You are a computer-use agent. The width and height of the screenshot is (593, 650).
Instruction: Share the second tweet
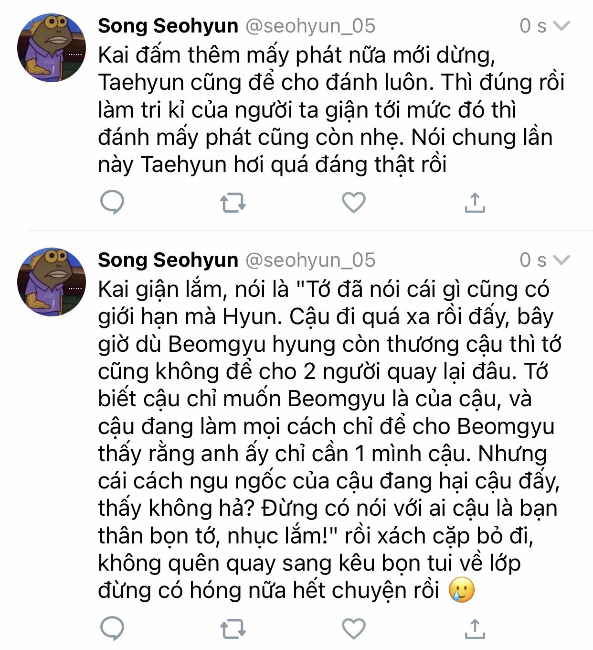tap(475, 628)
